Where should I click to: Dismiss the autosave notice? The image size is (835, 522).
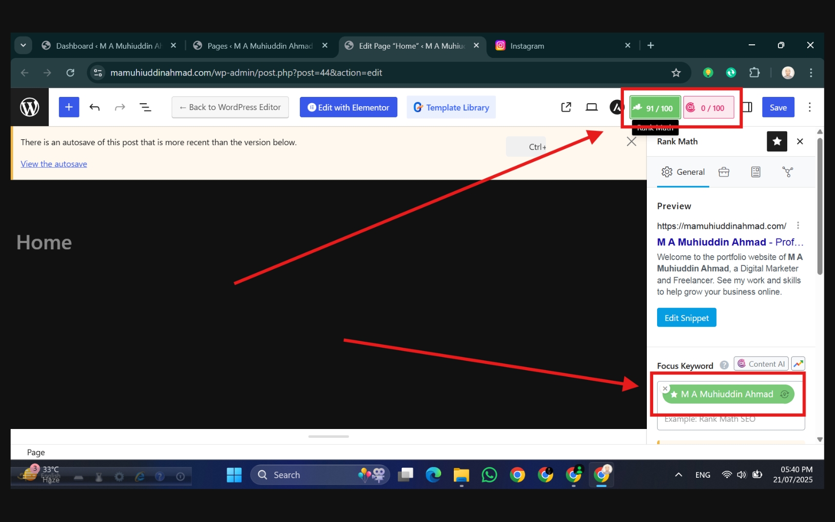point(631,142)
